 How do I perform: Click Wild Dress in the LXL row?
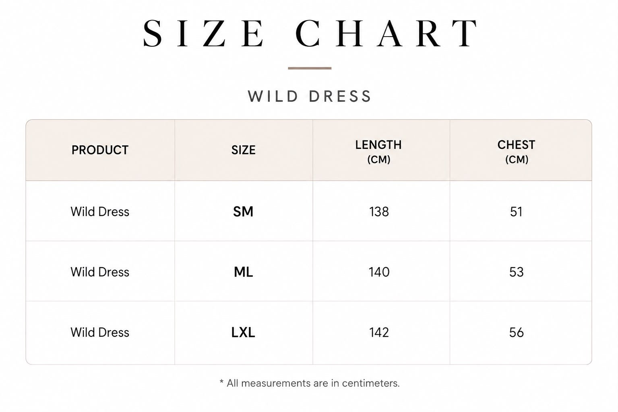(100, 332)
